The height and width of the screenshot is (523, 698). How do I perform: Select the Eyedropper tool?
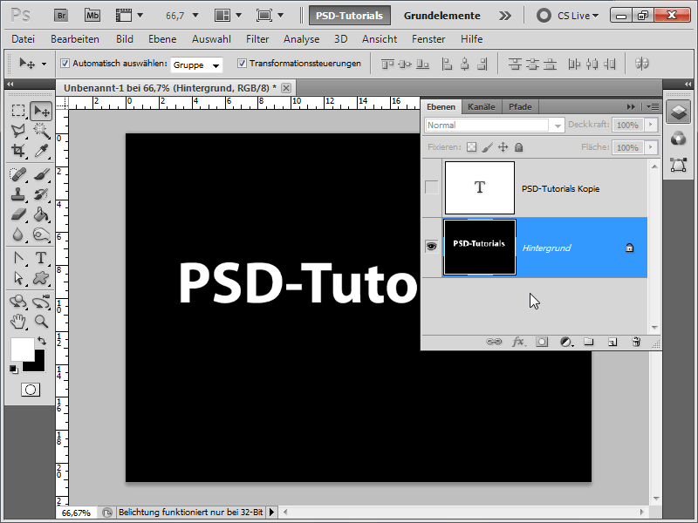(41, 151)
